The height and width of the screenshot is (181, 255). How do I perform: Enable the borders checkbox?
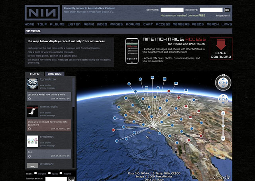35,173
